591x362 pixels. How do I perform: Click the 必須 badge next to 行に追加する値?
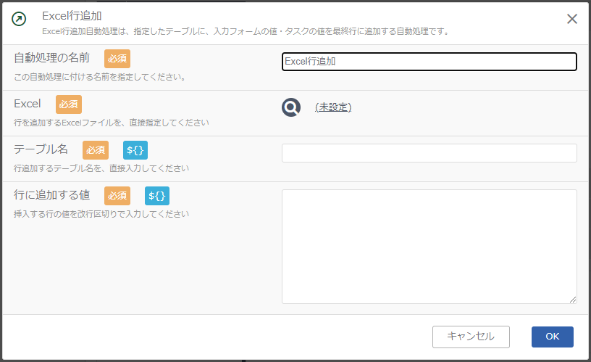[117, 196]
